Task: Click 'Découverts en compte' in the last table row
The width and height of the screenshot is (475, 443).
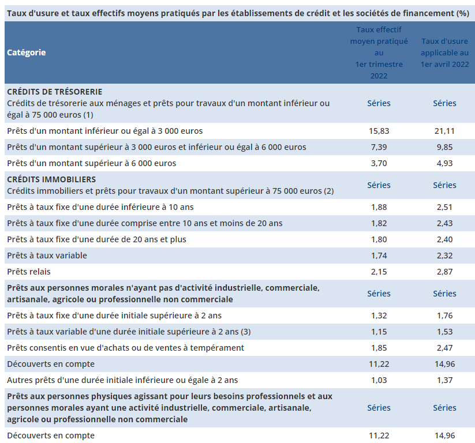Action: 51,436
